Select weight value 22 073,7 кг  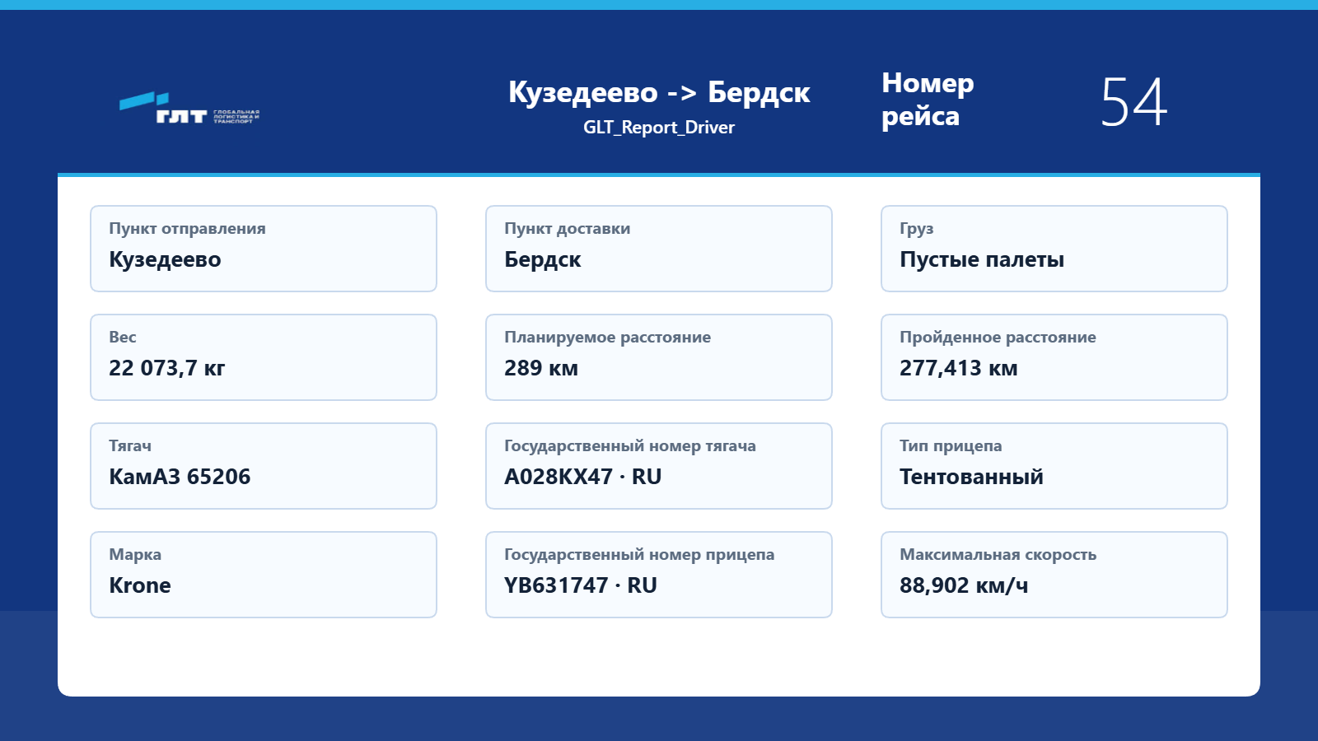coord(166,368)
